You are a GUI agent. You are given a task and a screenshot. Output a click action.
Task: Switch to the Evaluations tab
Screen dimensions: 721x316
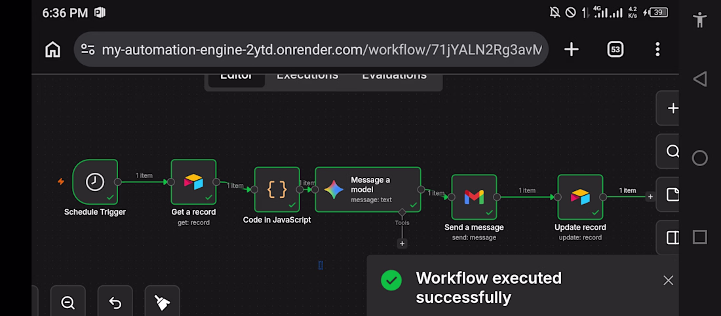(394, 77)
